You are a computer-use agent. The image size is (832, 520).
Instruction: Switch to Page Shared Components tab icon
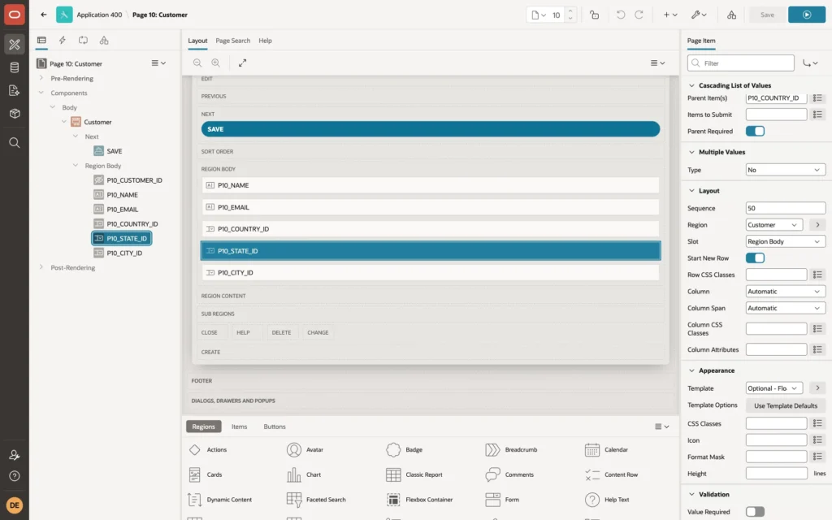click(104, 40)
